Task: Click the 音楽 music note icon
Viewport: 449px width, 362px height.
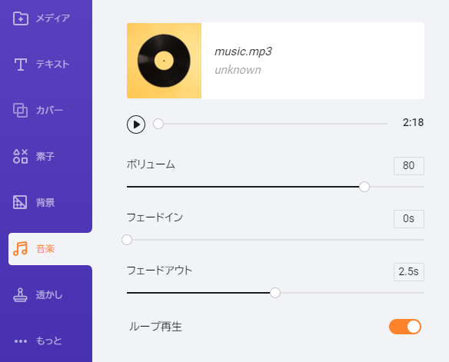Action: point(20,248)
